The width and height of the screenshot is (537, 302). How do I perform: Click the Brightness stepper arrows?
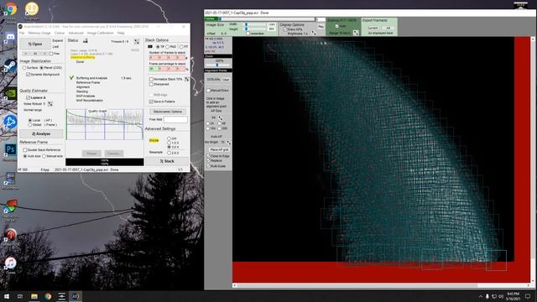point(314,34)
